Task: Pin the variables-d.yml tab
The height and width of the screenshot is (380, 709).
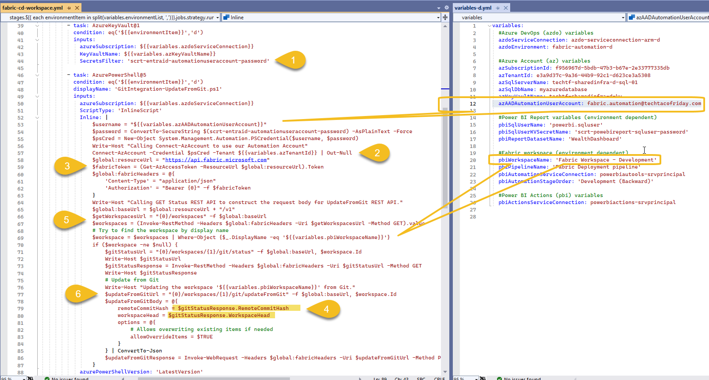Action: 498,8
